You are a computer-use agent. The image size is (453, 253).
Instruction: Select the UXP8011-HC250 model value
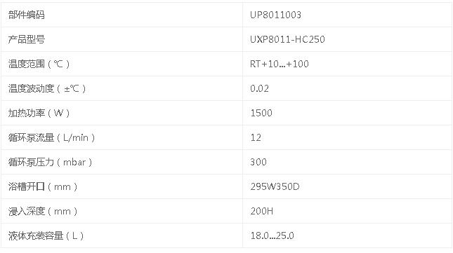pos(287,39)
